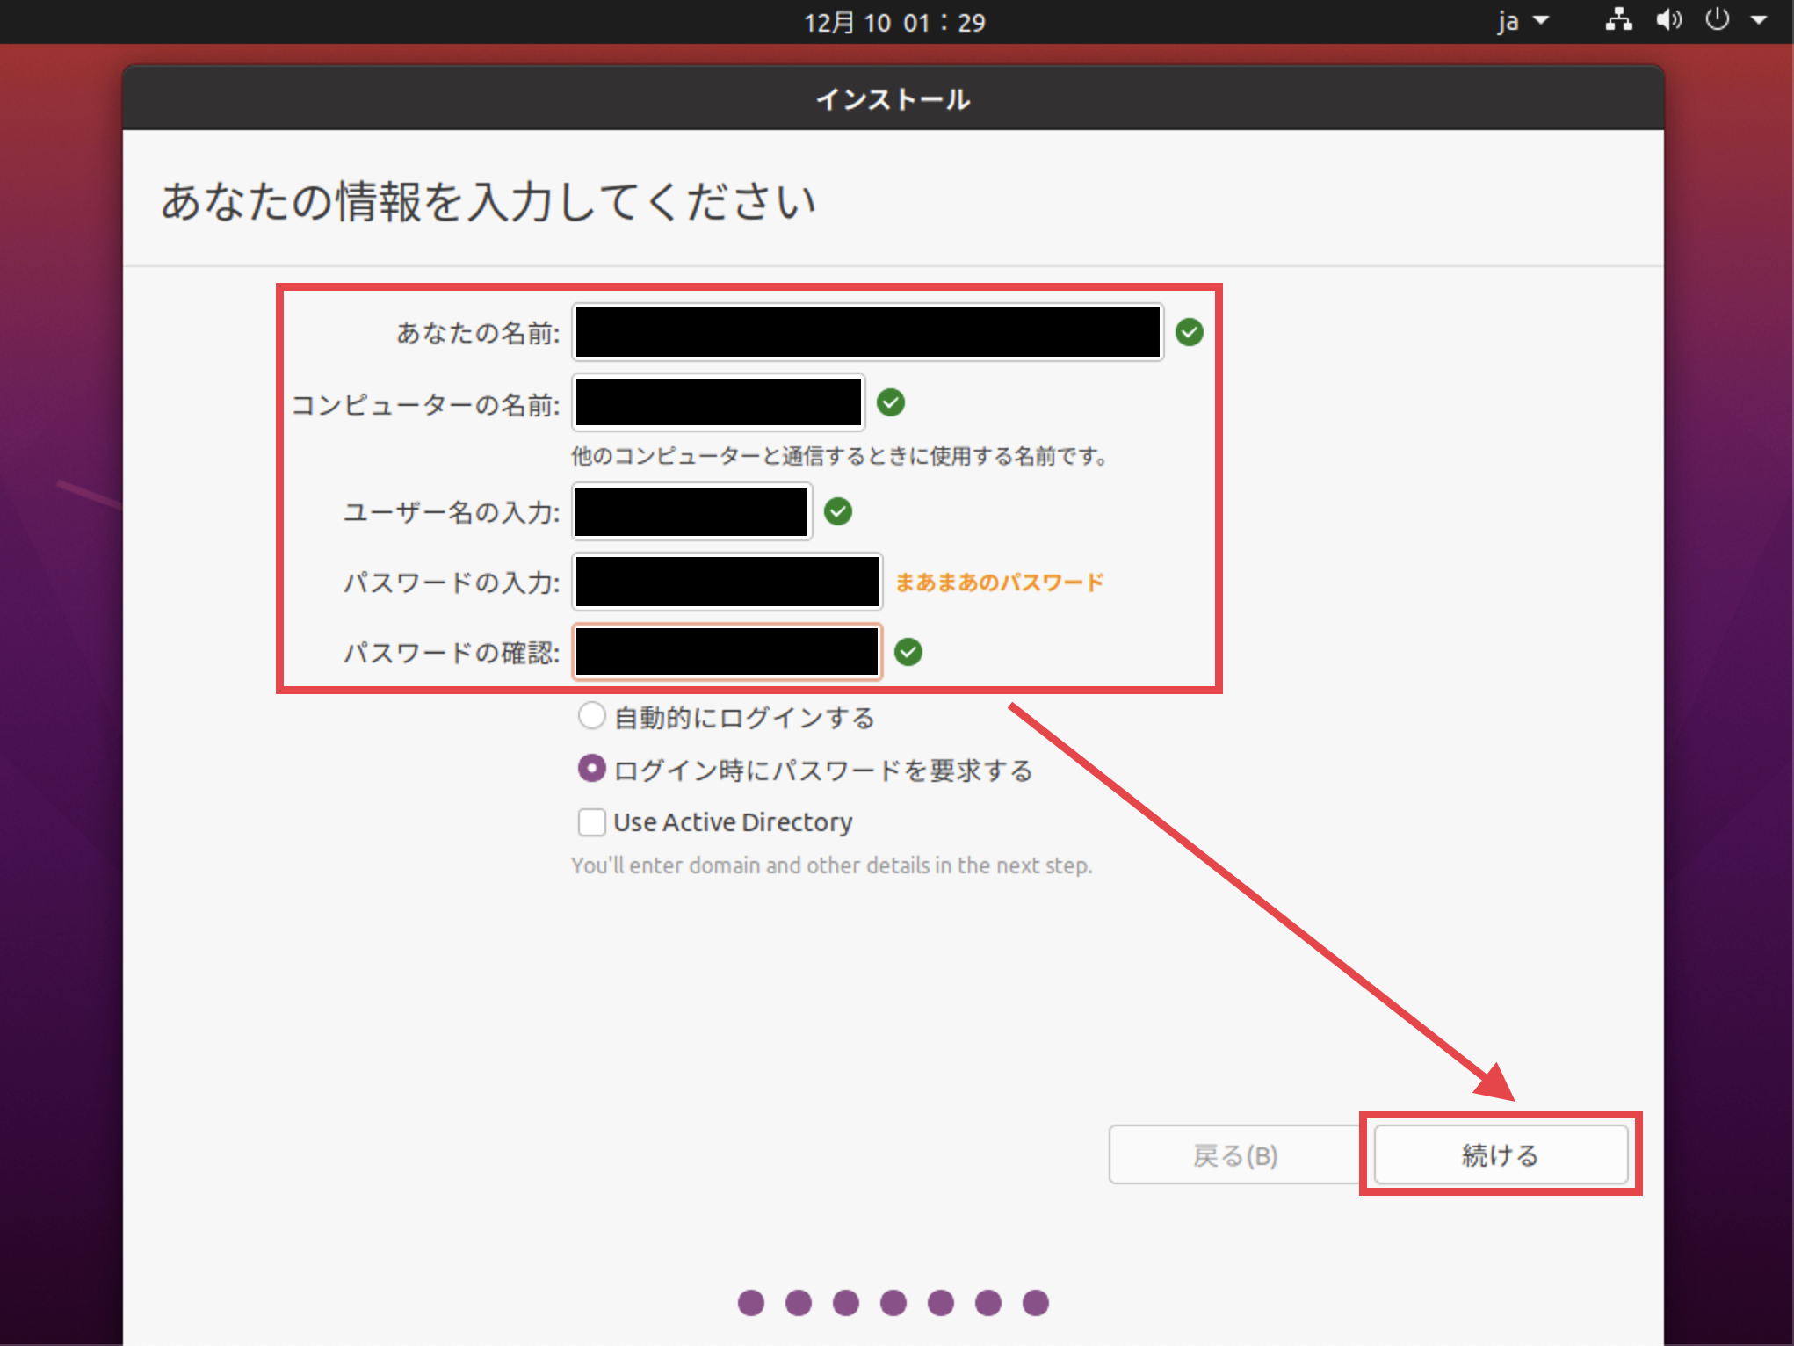The image size is (1794, 1346).
Task: Click the first purple progress dot
Action: click(750, 1302)
